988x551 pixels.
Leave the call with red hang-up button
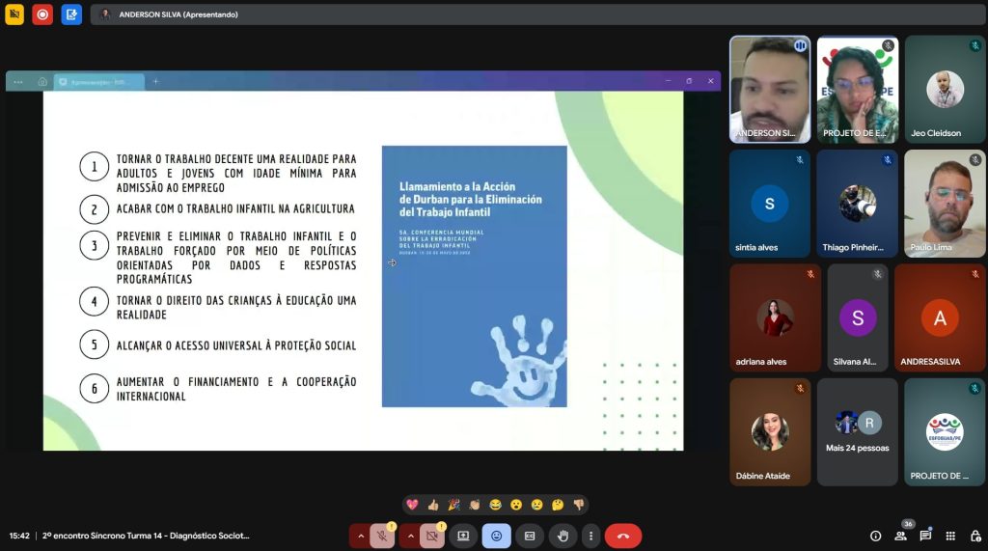click(622, 536)
